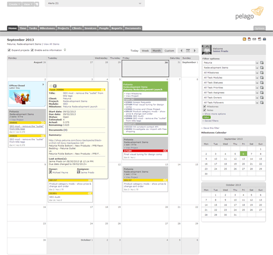273x255 pixels.
Task: Click the PDF export icon
Action: 260,39
